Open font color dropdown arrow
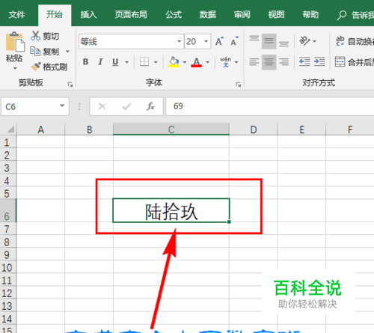Image resolution: width=374 pixels, height=333 pixels. coord(207,62)
